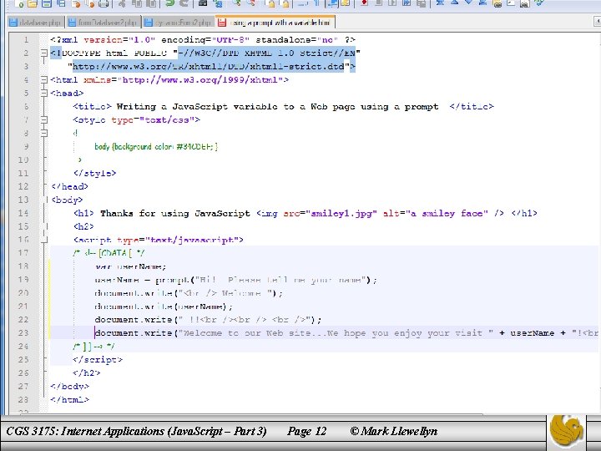
Task: Click the closing </script> tag
Action: click(x=98, y=360)
